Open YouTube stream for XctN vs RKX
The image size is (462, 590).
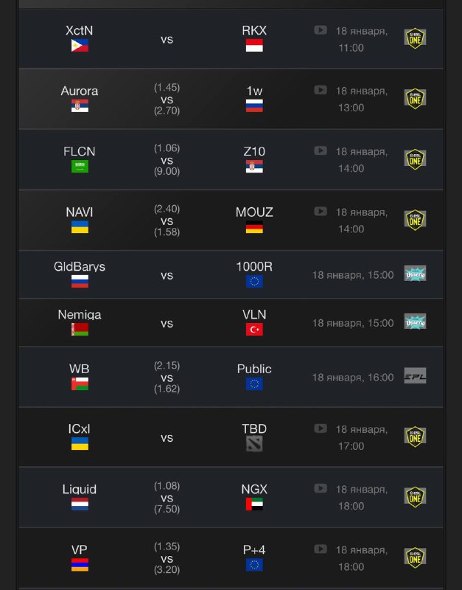point(321,30)
